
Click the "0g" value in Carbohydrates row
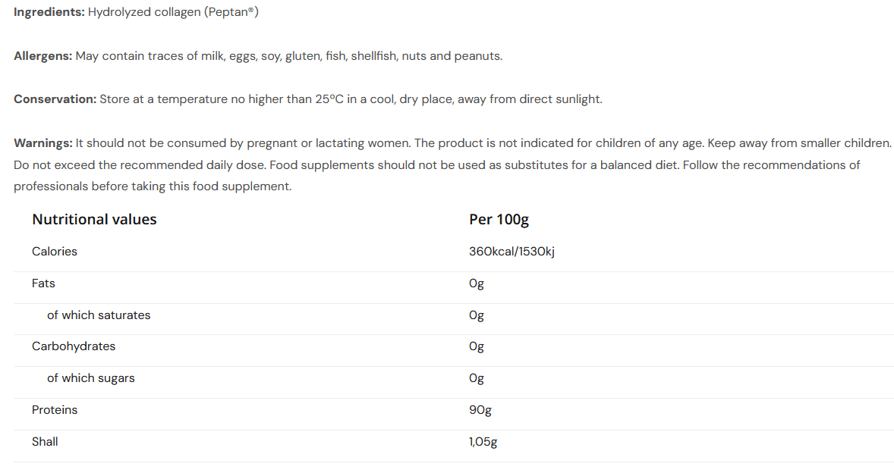[x=477, y=346]
